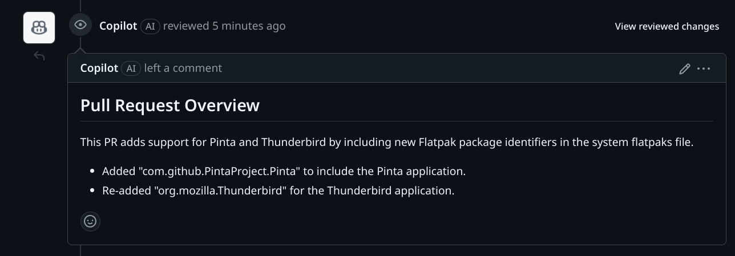The height and width of the screenshot is (256, 735).
Task: Open Copilot's profile from the reviewed line
Action: [118, 26]
